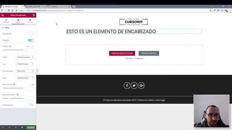Click the font finder extension icon
Image resolution: width=232 pixels, height=130 pixels.
pyautogui.click(x=218, y=10)
